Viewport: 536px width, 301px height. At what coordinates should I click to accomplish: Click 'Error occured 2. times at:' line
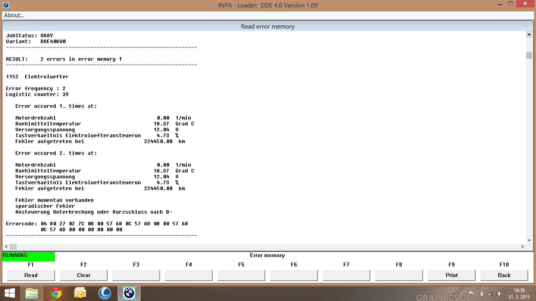56,153
